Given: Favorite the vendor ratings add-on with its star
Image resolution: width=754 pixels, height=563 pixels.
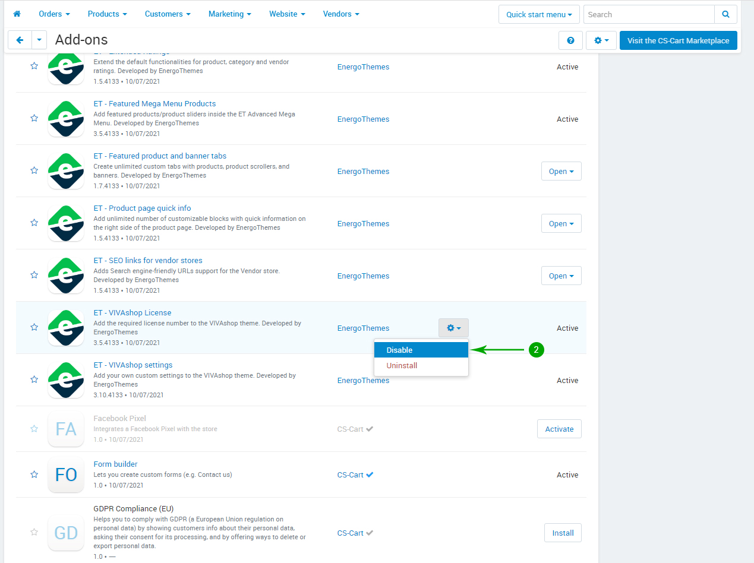Looking at the screenshot, I should click(x=34, y=66).
